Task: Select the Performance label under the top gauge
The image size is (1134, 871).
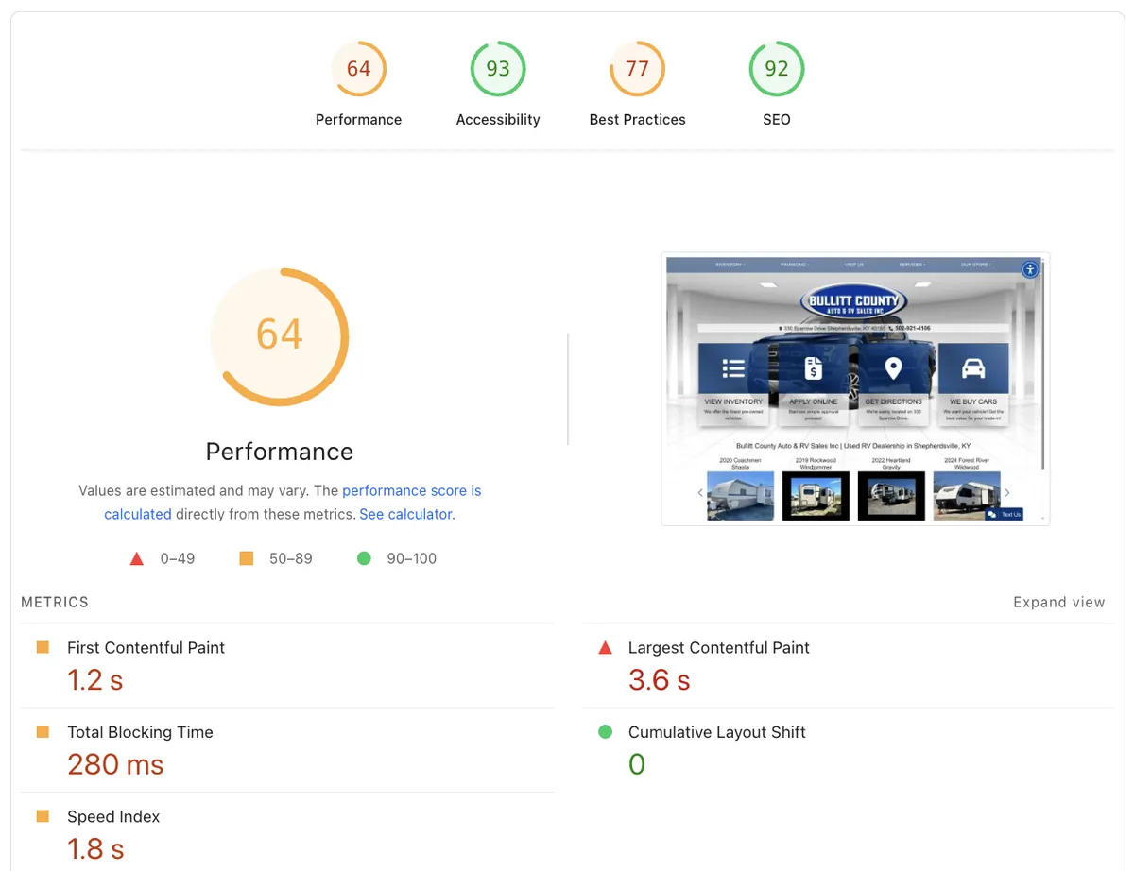Action: [358, 120]
